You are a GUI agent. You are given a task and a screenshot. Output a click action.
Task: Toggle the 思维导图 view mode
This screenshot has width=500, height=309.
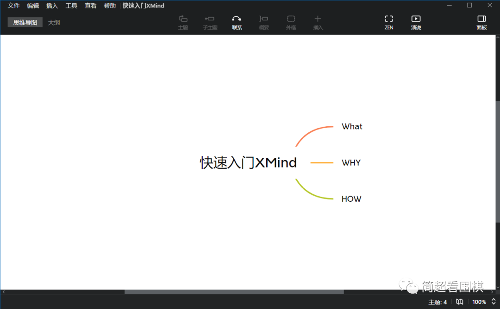pos(25,22)
